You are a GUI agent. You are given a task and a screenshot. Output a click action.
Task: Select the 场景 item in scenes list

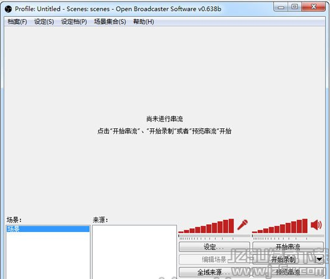coord(48,229)
